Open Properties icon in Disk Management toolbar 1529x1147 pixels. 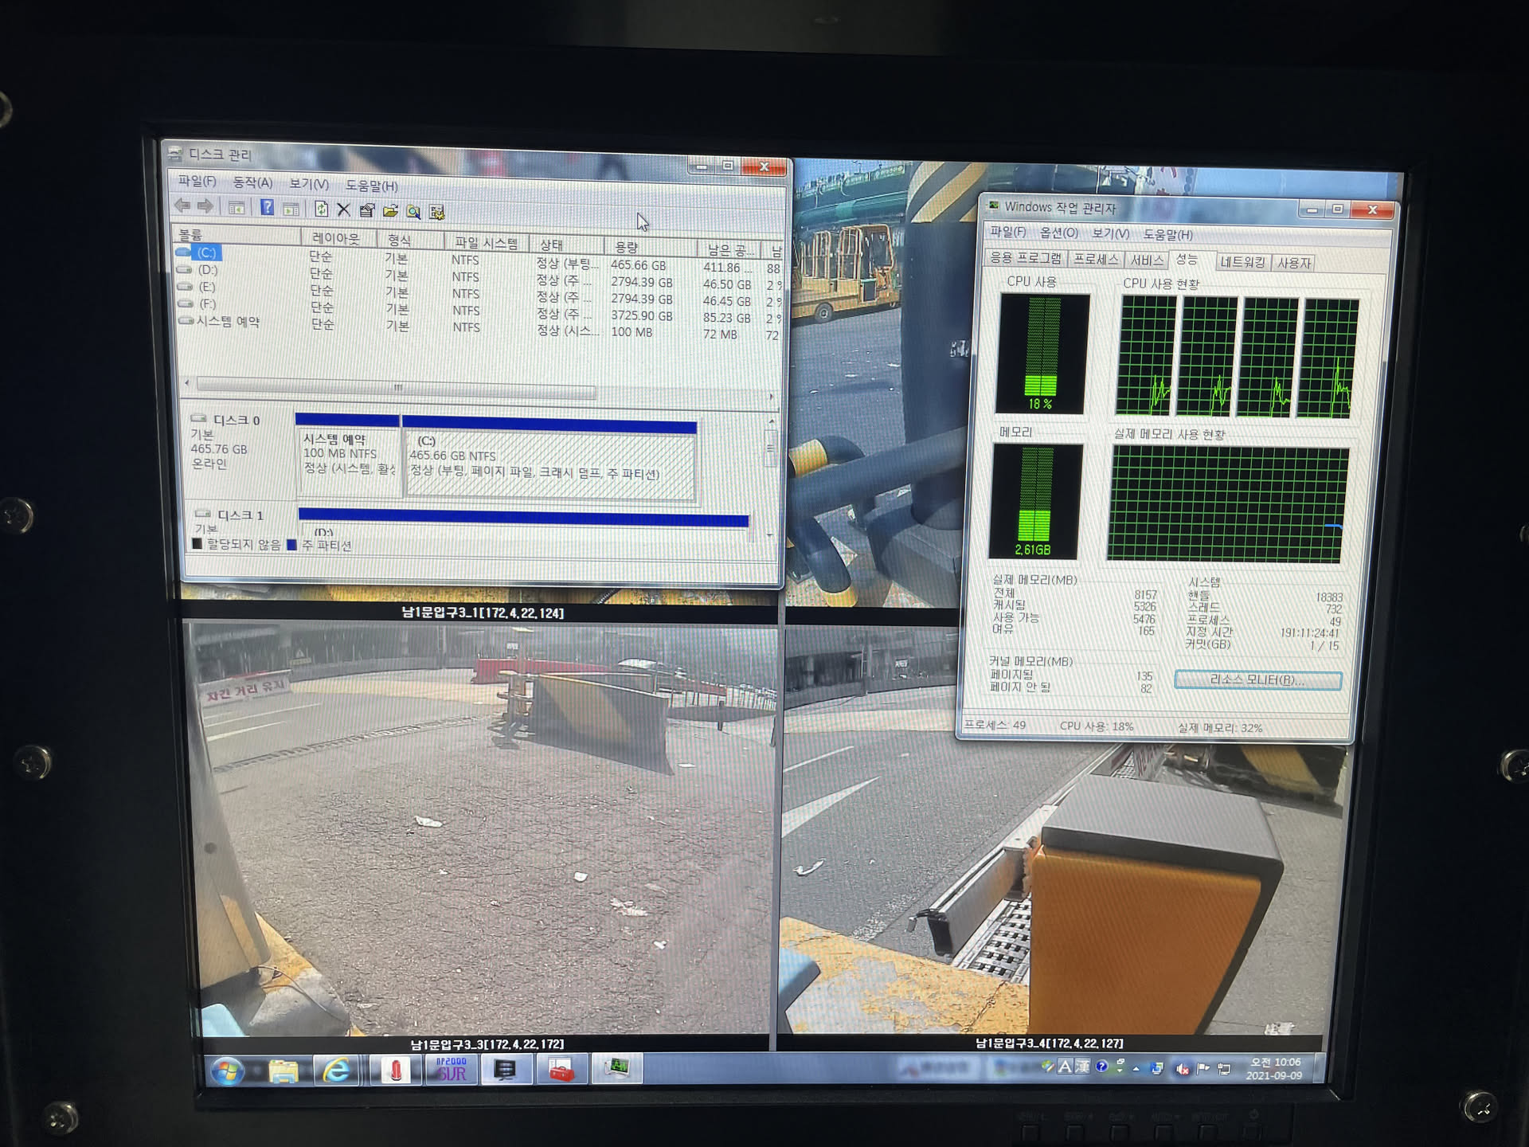click(366, 211)
